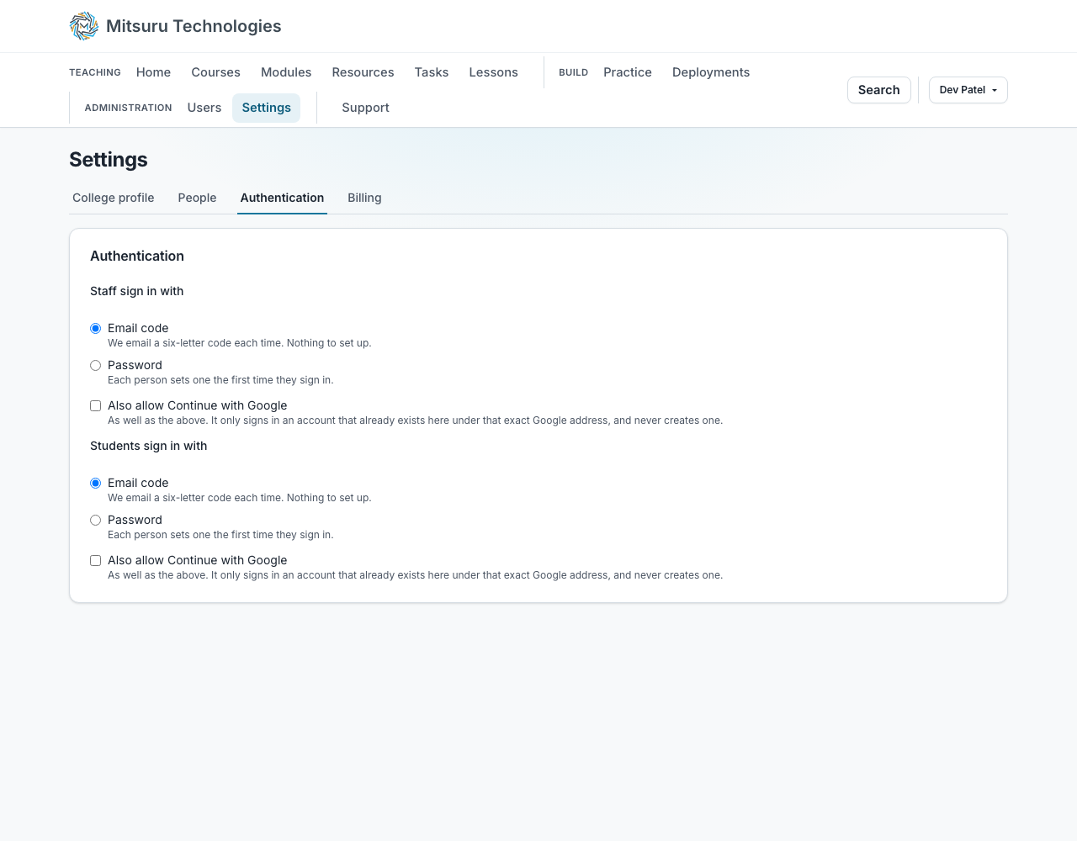The height and width of the screenshot is (841, 1077).
Task: Open the Resources page
Action: [x=363, y=72]
